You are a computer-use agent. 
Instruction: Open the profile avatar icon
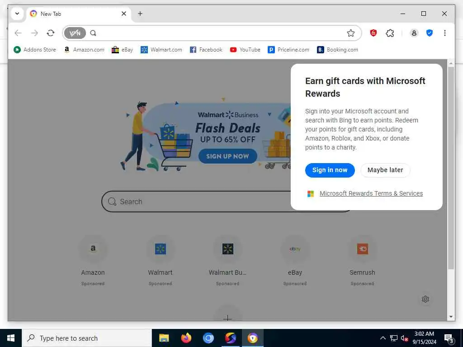pos(414,33)
